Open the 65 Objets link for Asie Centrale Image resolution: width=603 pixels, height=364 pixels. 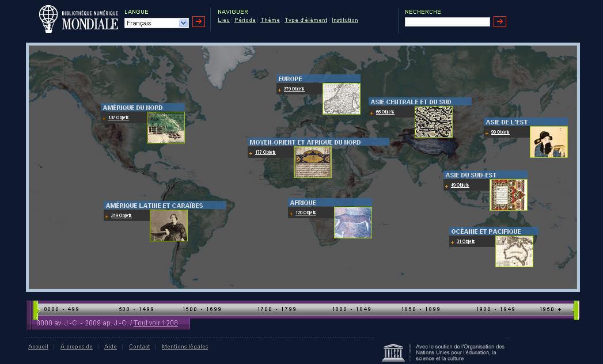click(385, 112)
